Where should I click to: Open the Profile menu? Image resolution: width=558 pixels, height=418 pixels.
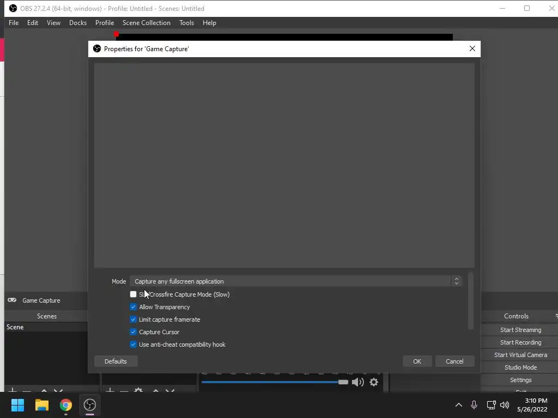[x=105, y=23]
